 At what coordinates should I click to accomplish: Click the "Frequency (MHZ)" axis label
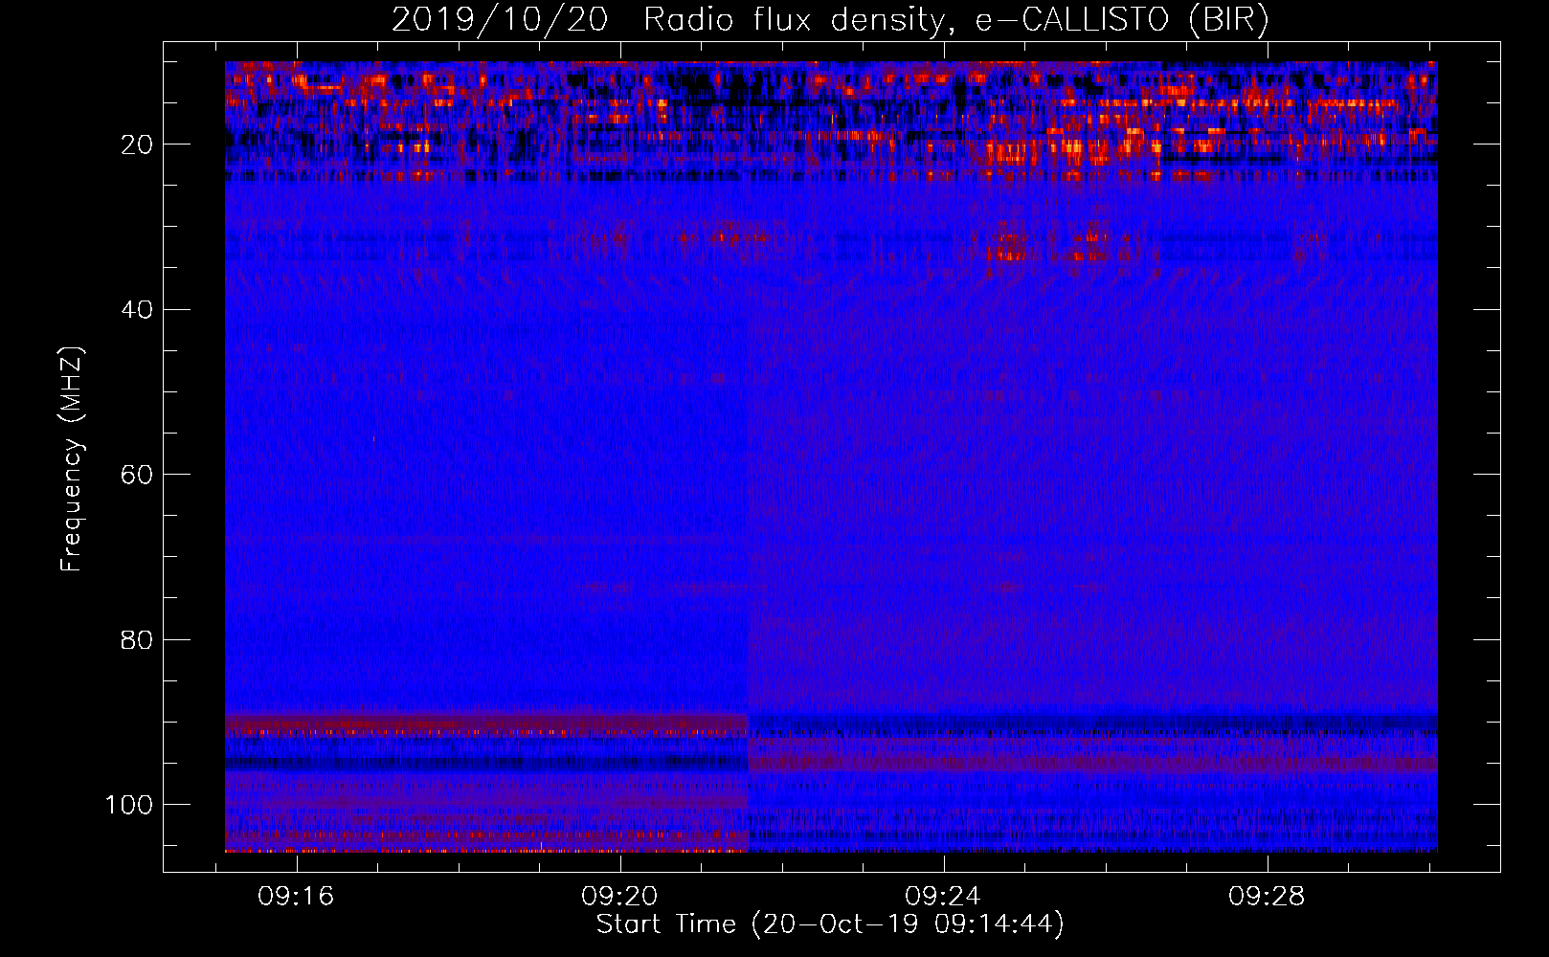pyautogui.click(x=72, y=459)
